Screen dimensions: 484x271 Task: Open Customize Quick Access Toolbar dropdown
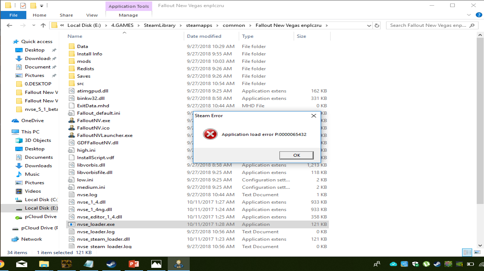[41, 6]
